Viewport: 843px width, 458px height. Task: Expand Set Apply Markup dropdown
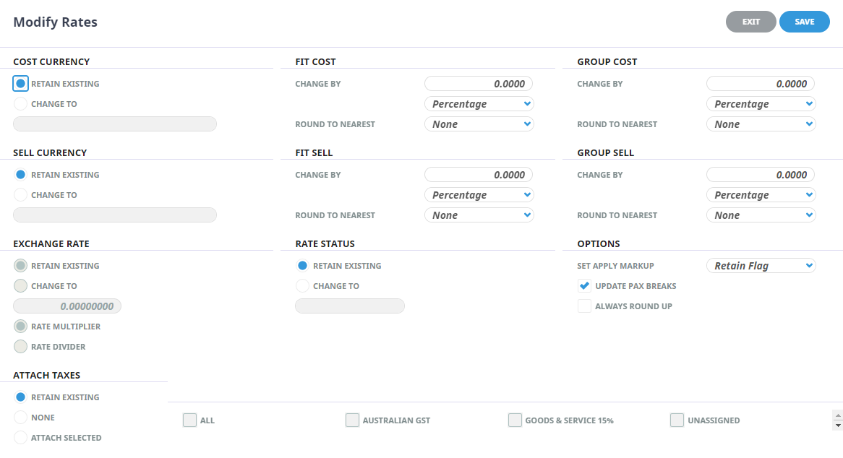[x=761, y=266]
